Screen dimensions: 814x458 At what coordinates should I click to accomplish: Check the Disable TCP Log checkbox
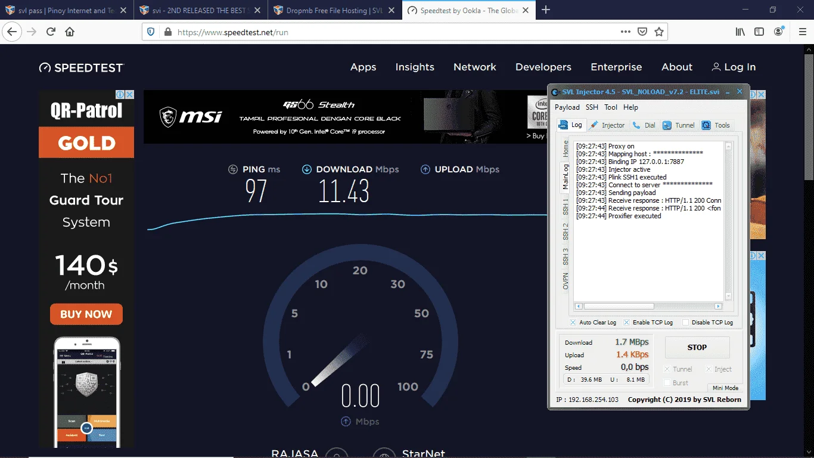click(685, 323)
